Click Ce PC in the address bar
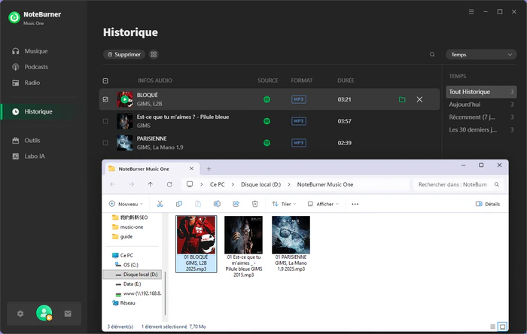 pos(217,184)
